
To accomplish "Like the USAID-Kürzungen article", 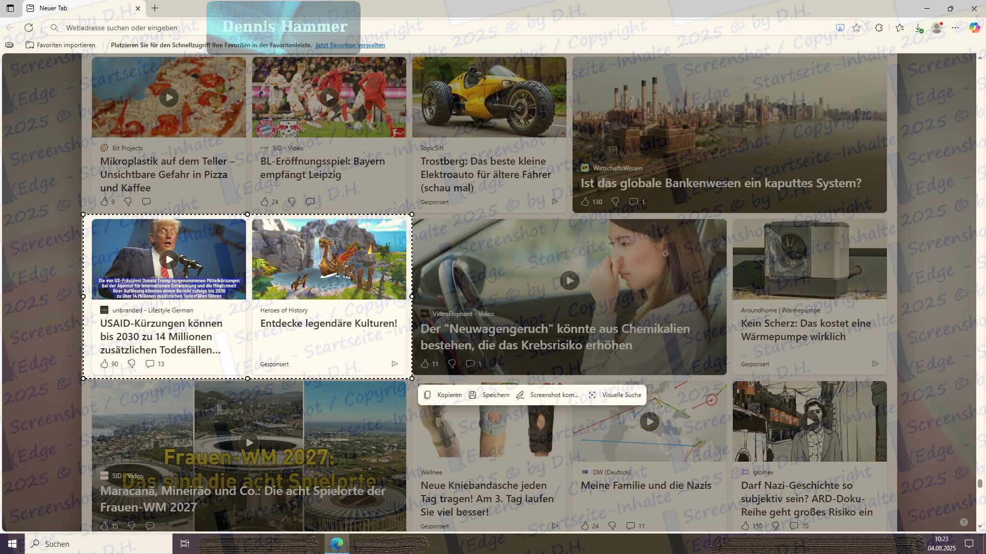I will tap(104, 364).
